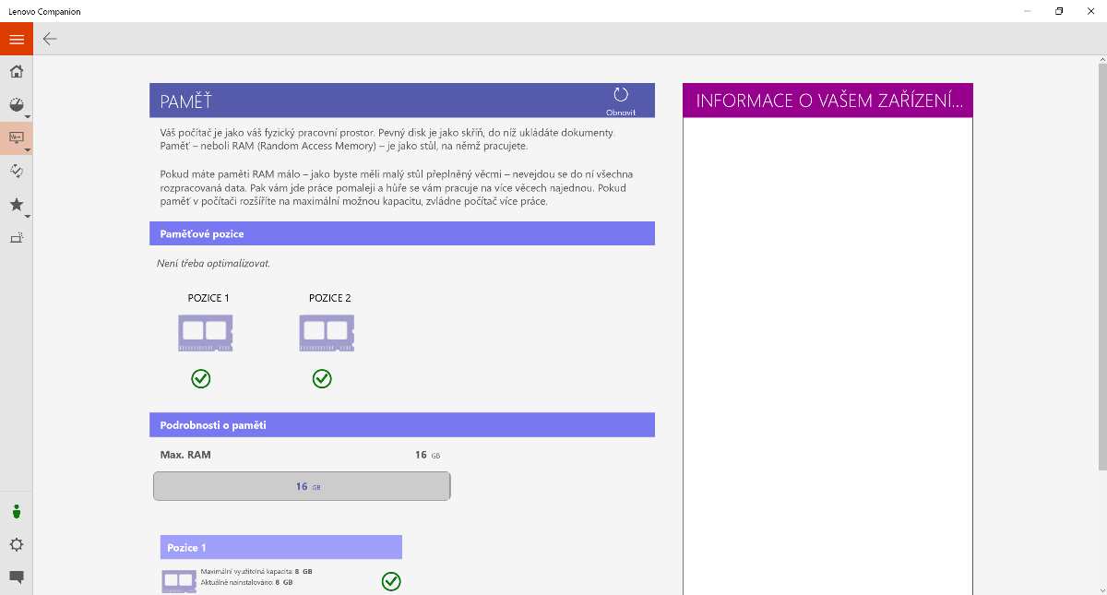This screenshot has width=1107, height=595.
Task: Select the gauge system health icon
Action: (16, 104)
